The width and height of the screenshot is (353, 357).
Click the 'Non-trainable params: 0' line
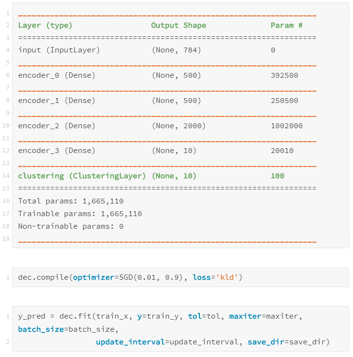[x=71, y=226]
